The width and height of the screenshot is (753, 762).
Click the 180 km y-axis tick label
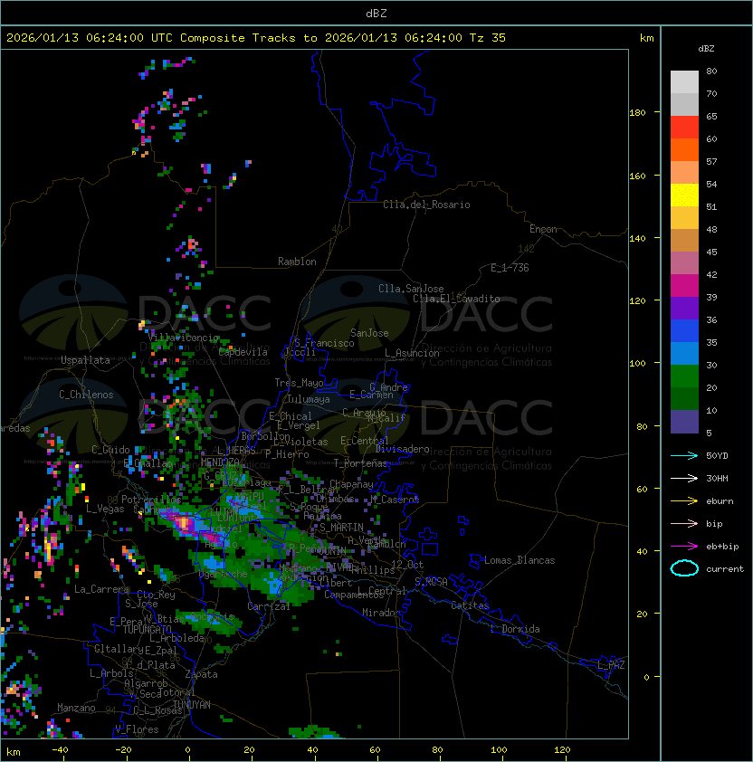637,113
